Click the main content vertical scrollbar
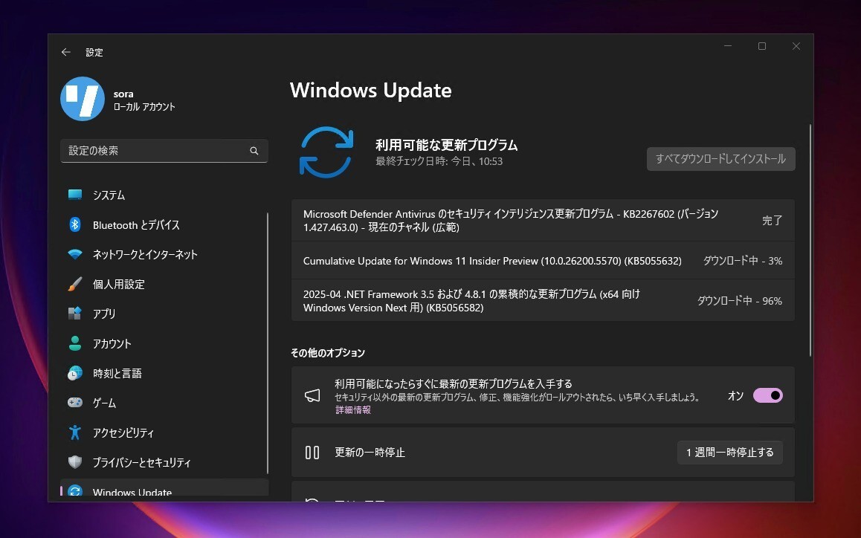This screenshot has height=538, width=861. click(810, 241)
